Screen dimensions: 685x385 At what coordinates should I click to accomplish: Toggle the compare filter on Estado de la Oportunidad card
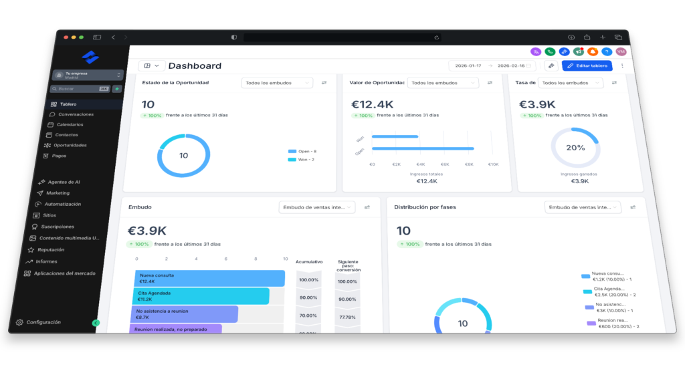point(324,82)
